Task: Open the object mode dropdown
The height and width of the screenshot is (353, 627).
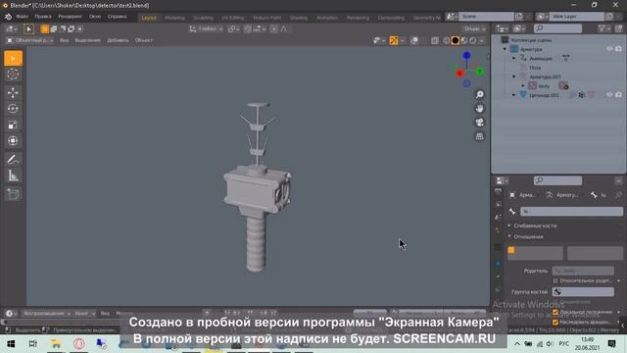Action: [x=30, y=40]
